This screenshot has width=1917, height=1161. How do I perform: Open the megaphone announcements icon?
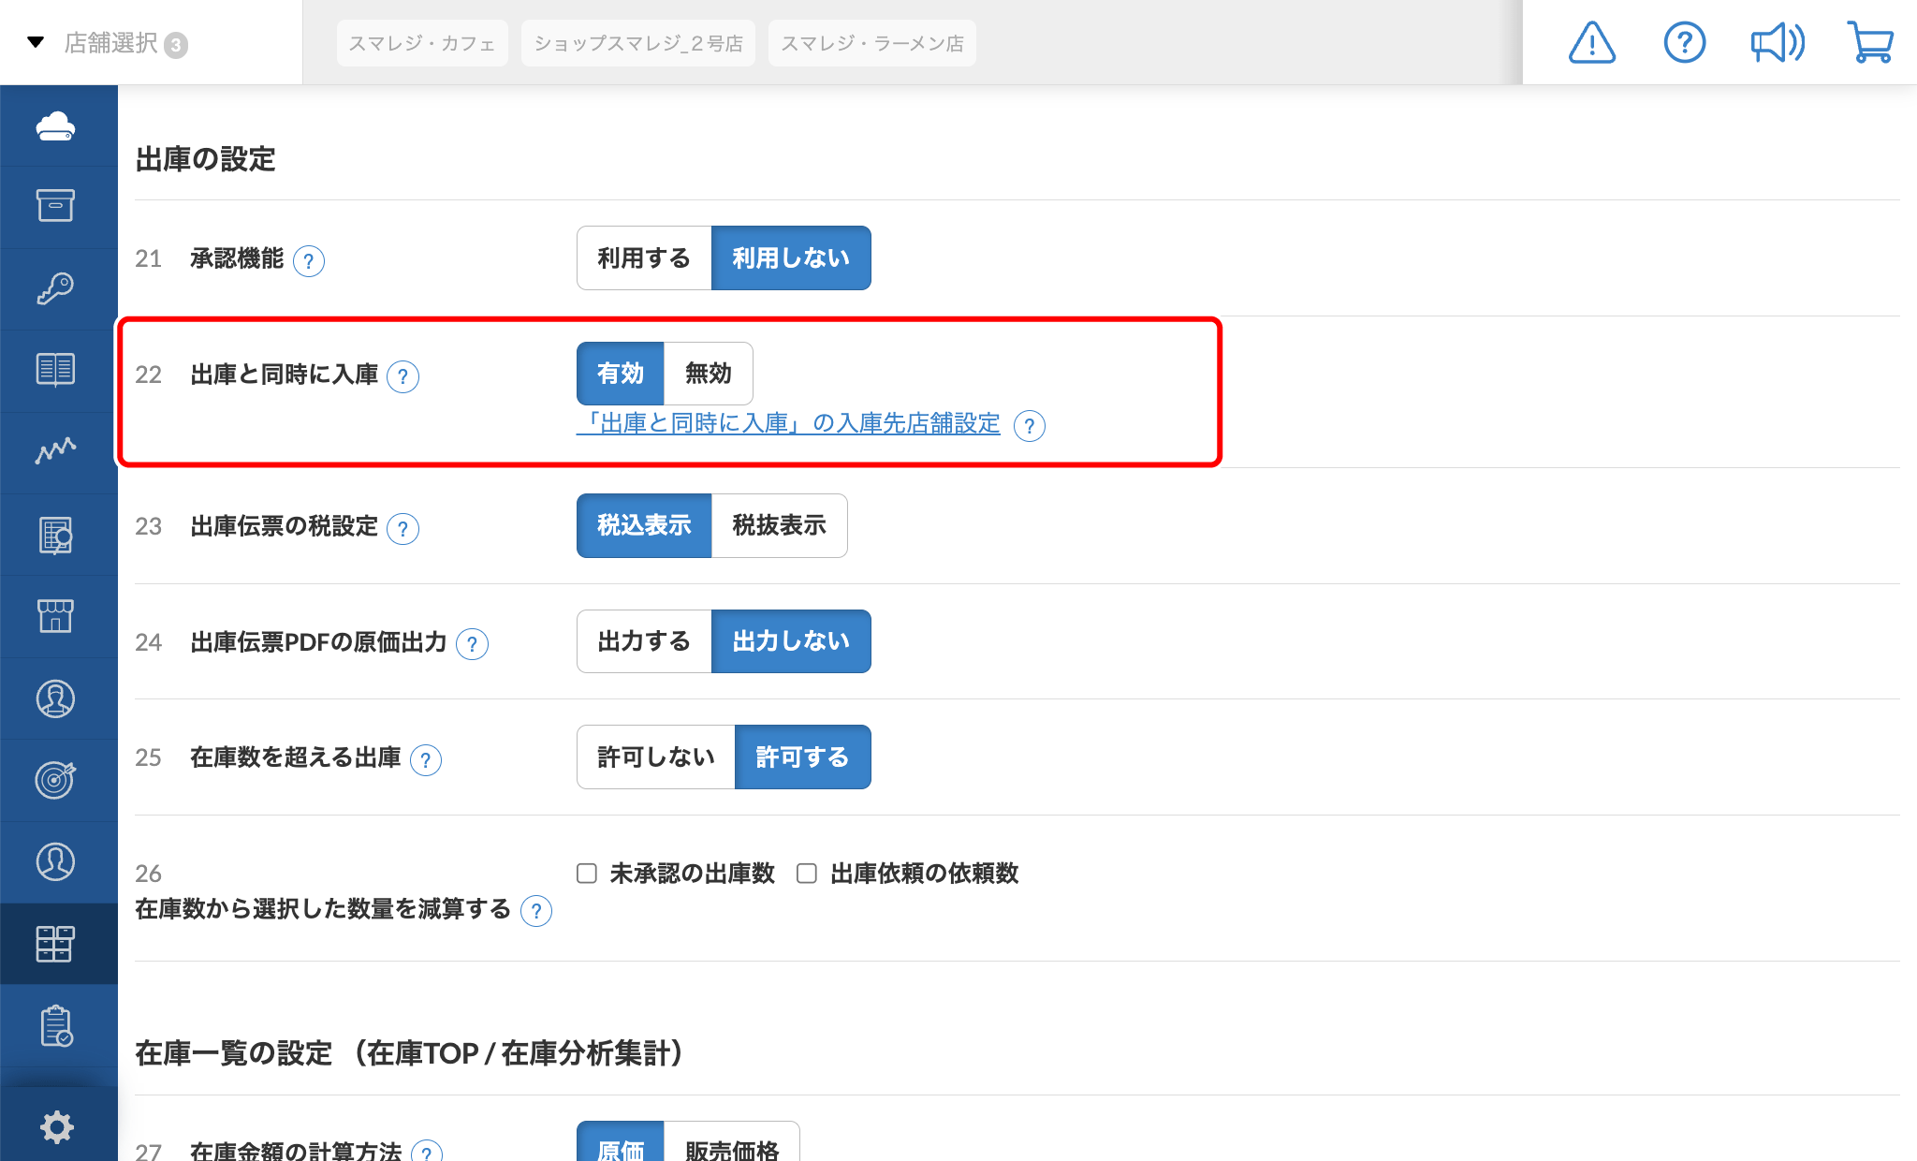1778,43
